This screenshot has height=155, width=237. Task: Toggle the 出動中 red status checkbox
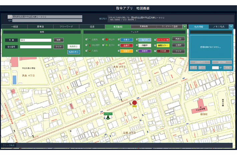tap(119, 45)
